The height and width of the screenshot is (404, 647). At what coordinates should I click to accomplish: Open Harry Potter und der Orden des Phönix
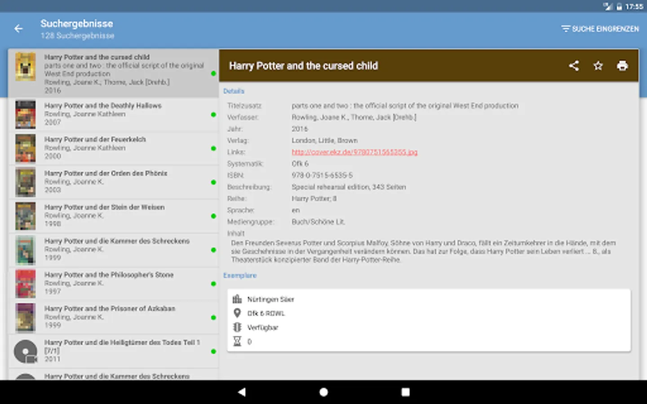pos(113,182)
